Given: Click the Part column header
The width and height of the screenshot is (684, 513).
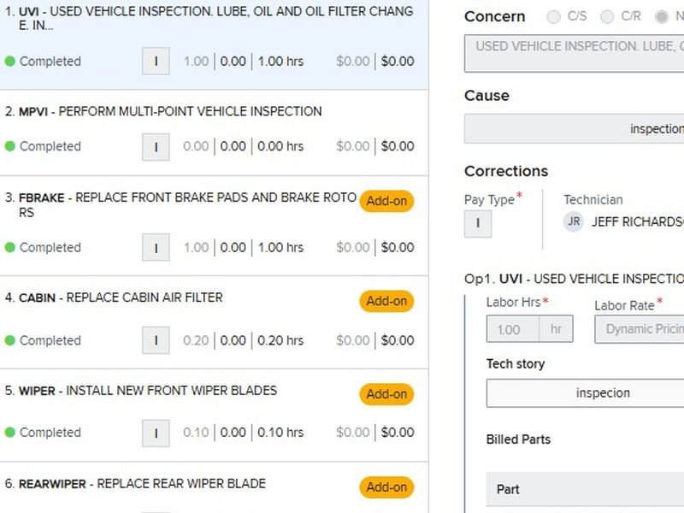Looking at the screenshot, I should pyautogui.click(x=508, y=489).
